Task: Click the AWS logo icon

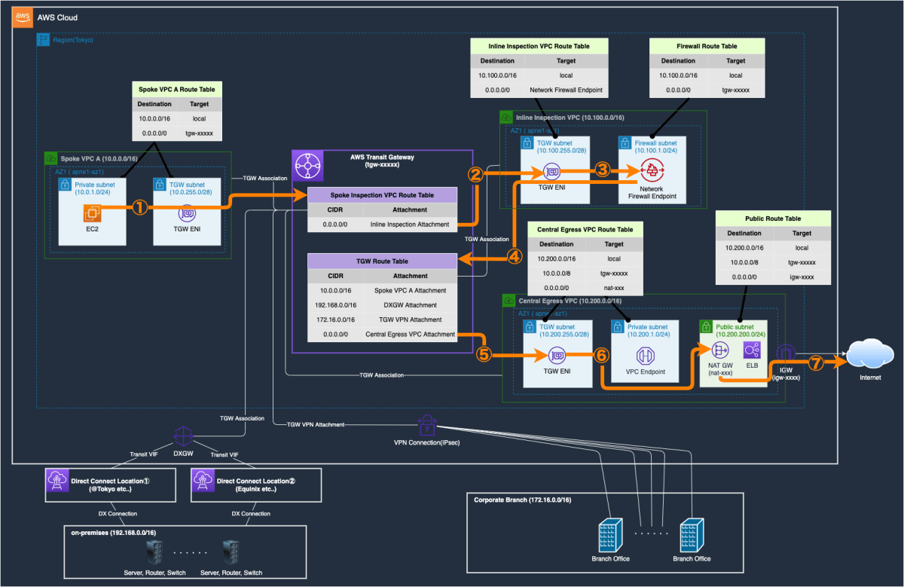Action: click(23, 17)
